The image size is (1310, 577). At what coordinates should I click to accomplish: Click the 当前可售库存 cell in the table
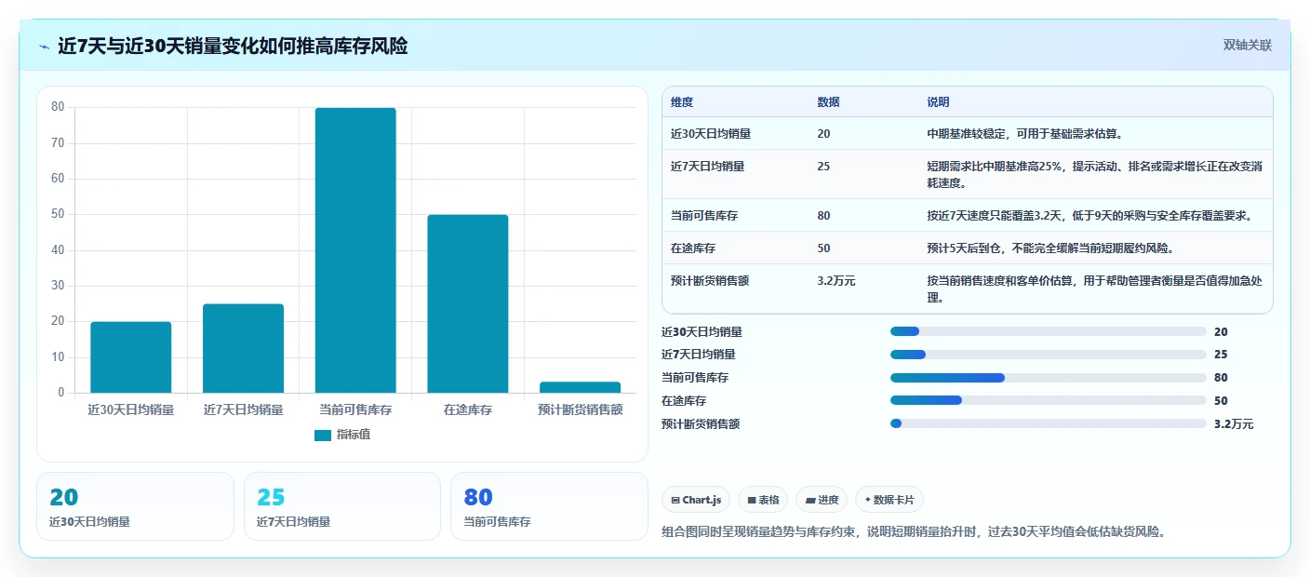(x=704, y=216)
